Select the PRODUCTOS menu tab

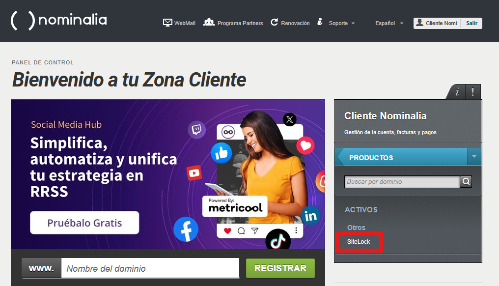tap(401, 157)
